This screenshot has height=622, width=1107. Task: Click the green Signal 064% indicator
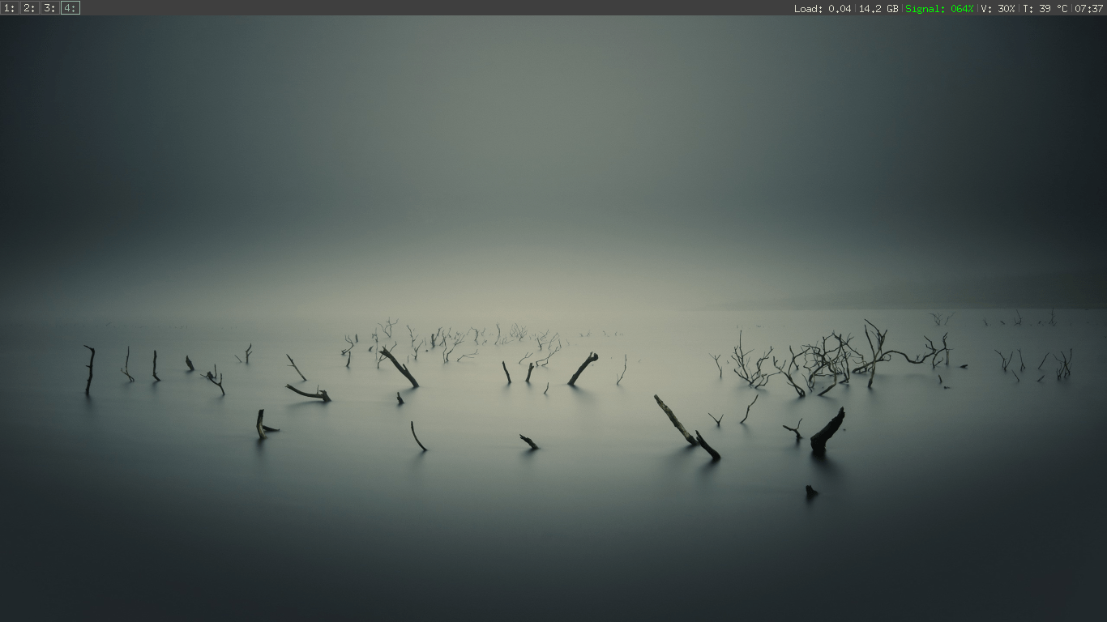939,8
